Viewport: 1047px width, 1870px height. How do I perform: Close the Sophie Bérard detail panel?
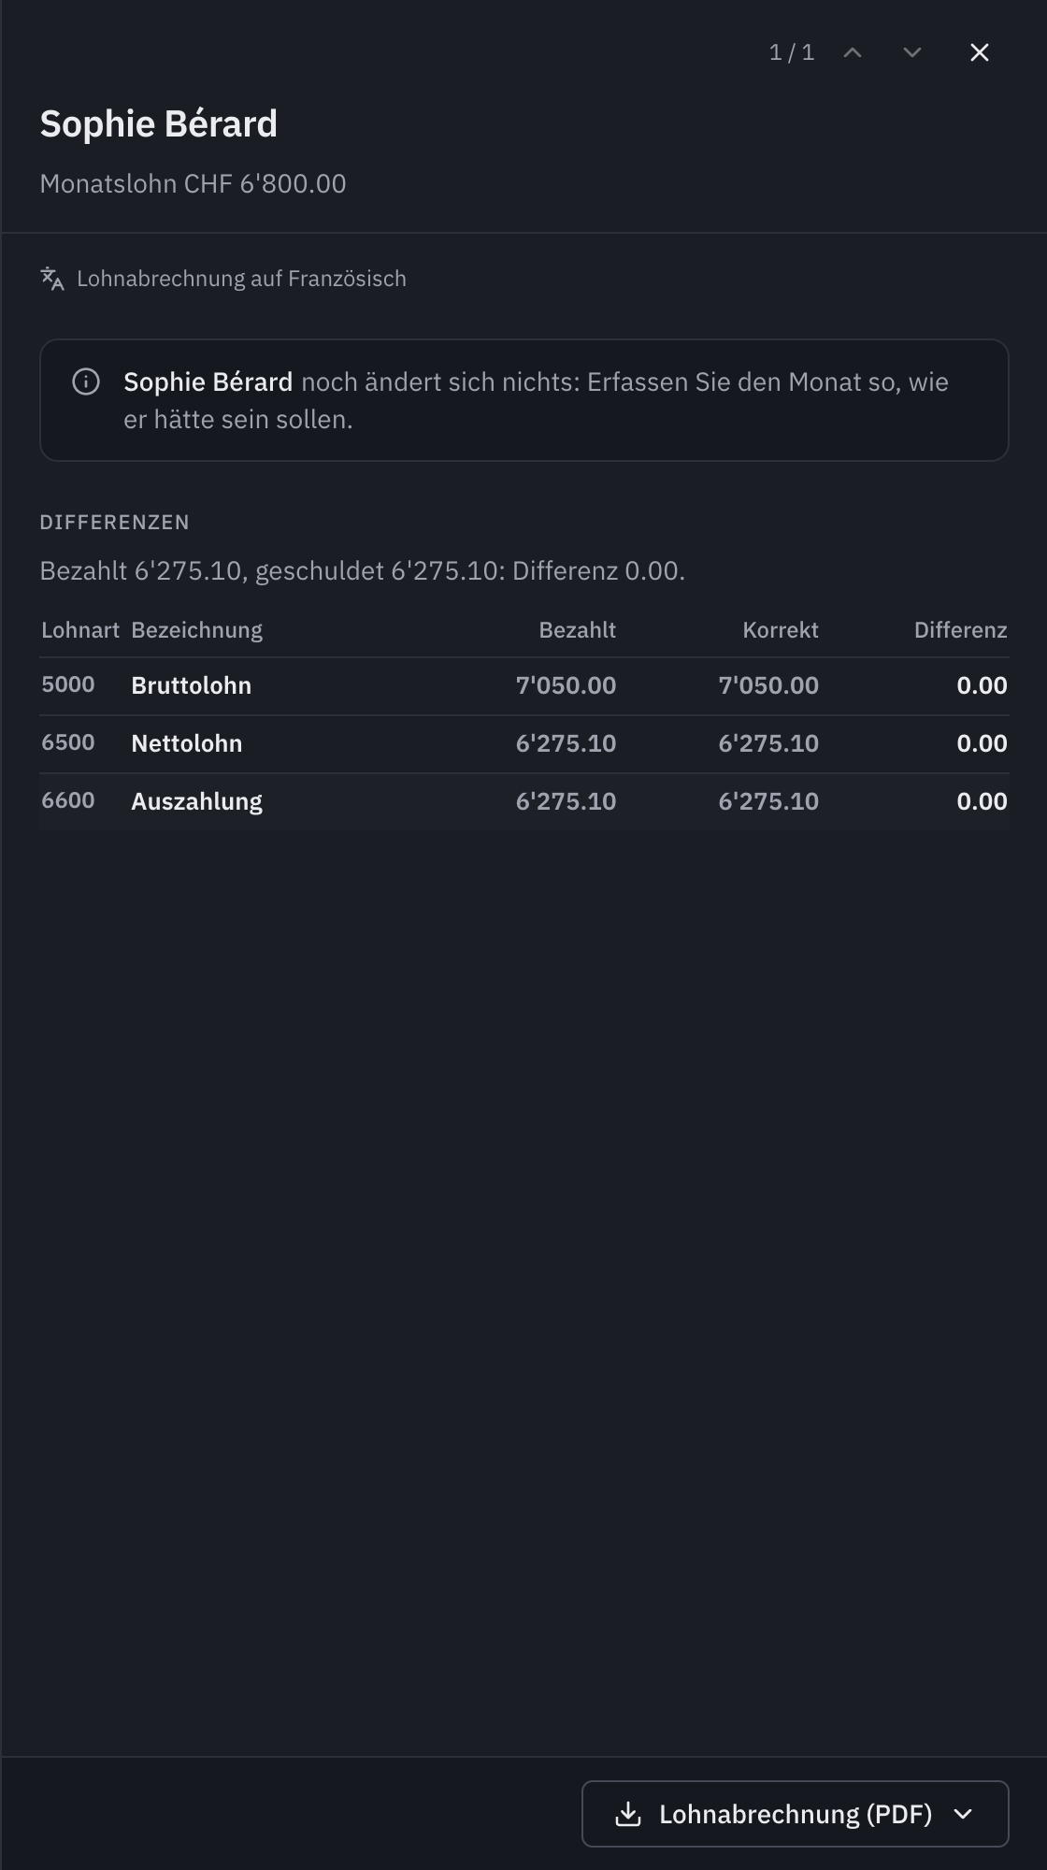click(979, 52)
